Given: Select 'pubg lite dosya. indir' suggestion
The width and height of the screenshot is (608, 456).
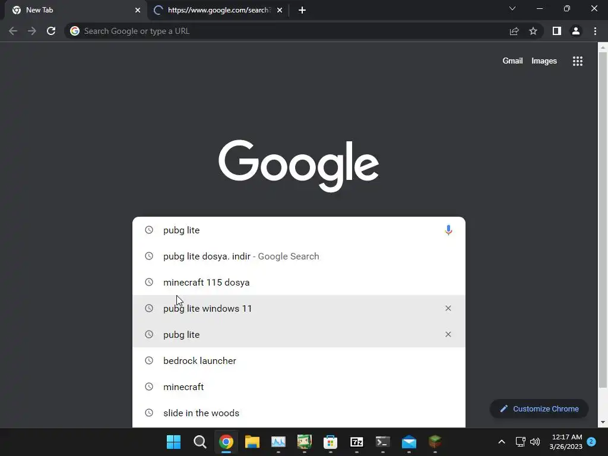Looking at the screenshot, I should point(299,256).
